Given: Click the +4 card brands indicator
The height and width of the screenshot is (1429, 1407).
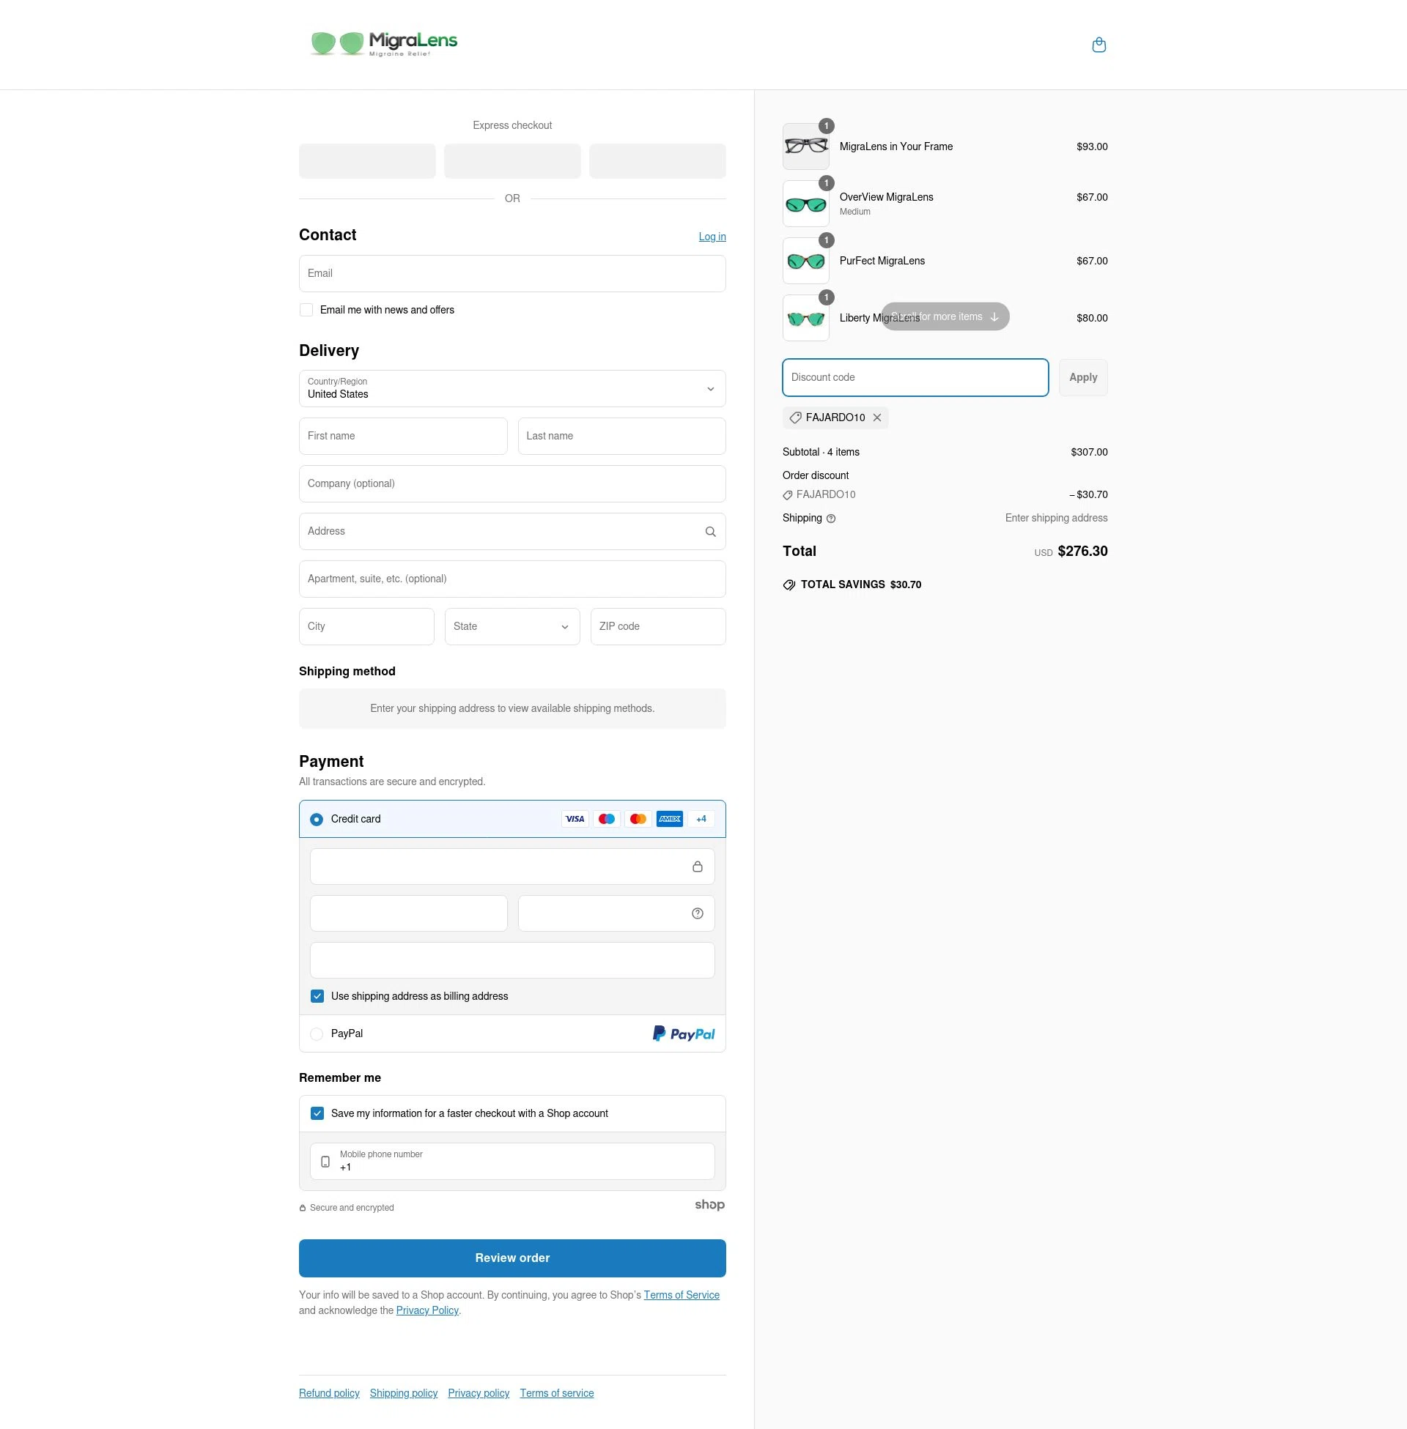Looking at the screenshot, I should pos(700,818).
